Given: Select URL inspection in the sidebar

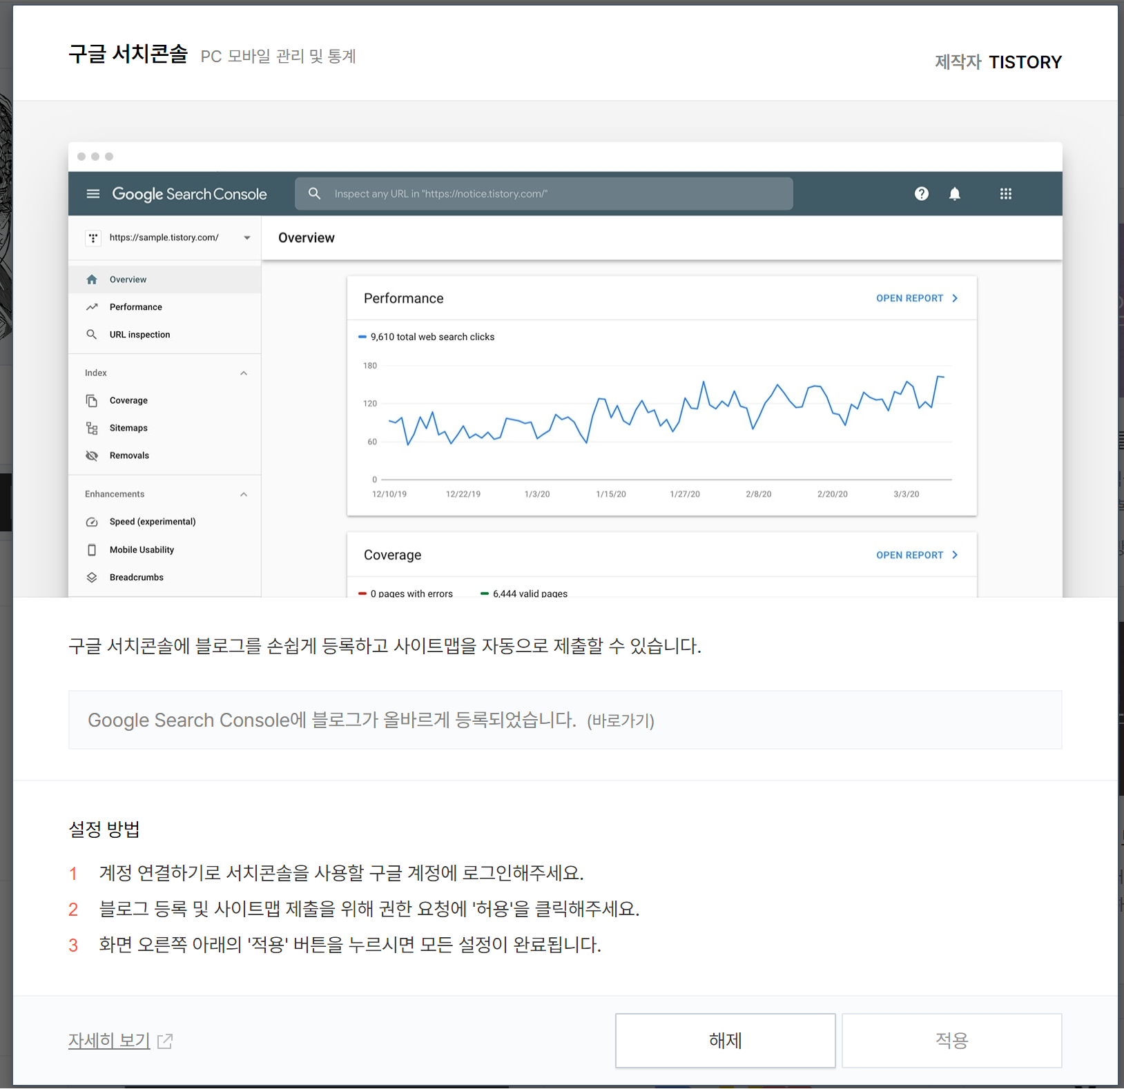Looking at the screenshot, I should pos(165,335).
